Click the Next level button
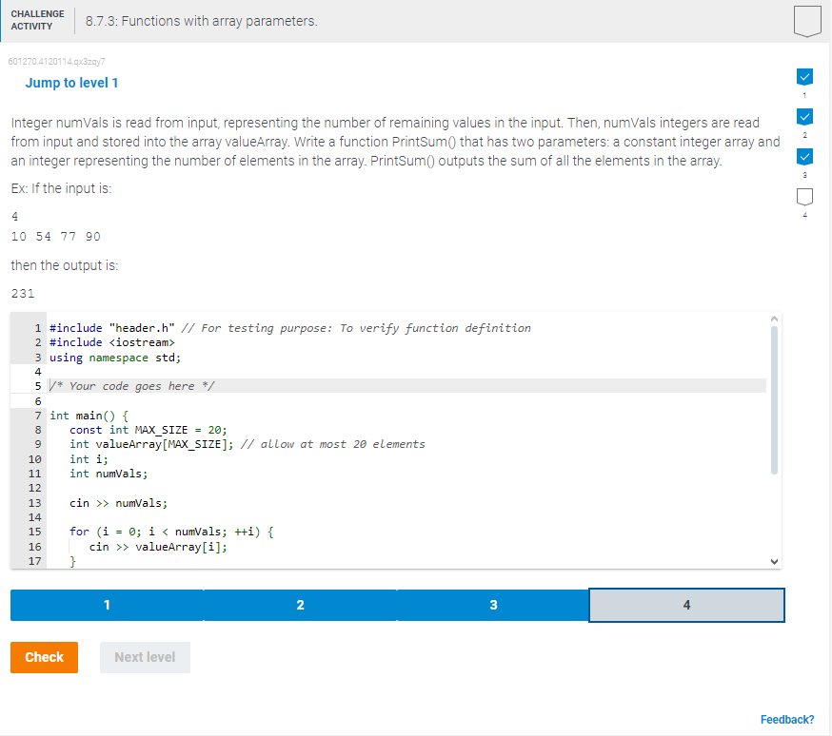The image size is (832, 736). click(x=144, y=657)
